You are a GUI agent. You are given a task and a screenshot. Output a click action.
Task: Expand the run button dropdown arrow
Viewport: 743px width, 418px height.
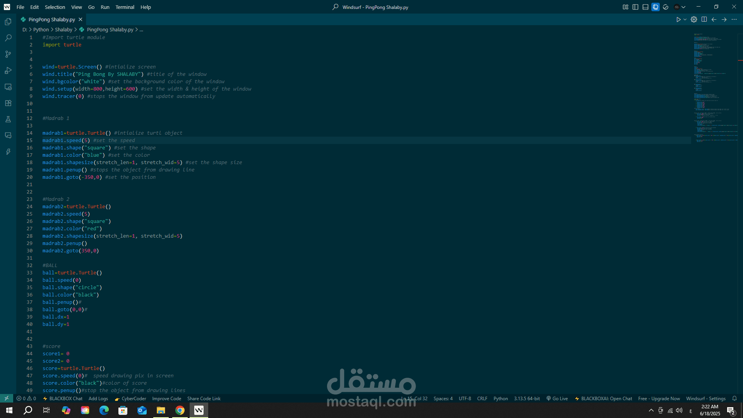coord(685,19)
